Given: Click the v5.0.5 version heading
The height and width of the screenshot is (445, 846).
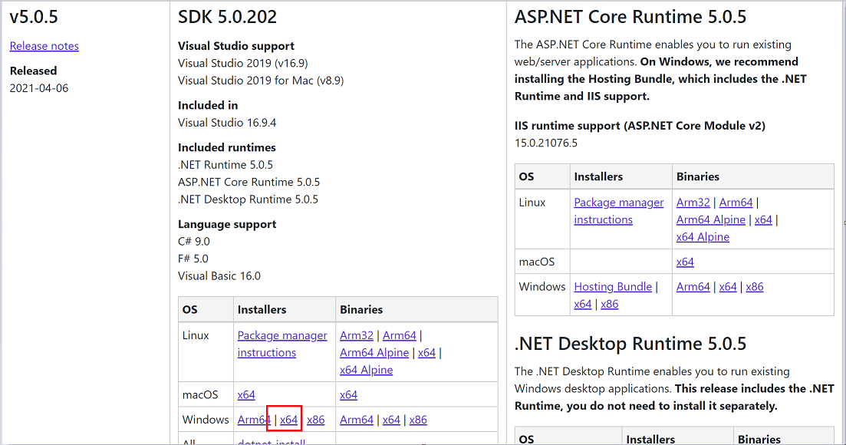Looking at the screenshot, I should click(34, 17).
